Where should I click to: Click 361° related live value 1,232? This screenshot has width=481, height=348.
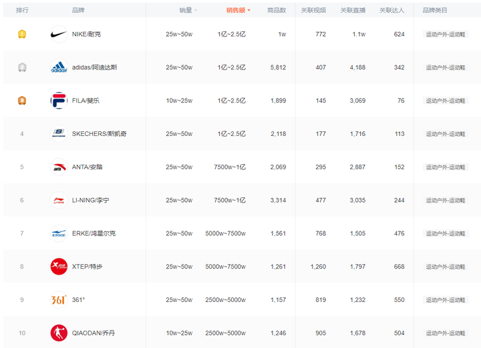coord(357,299)
